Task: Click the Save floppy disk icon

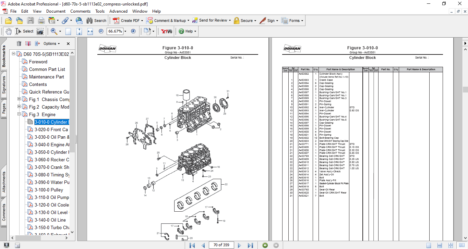Action: 31,21
